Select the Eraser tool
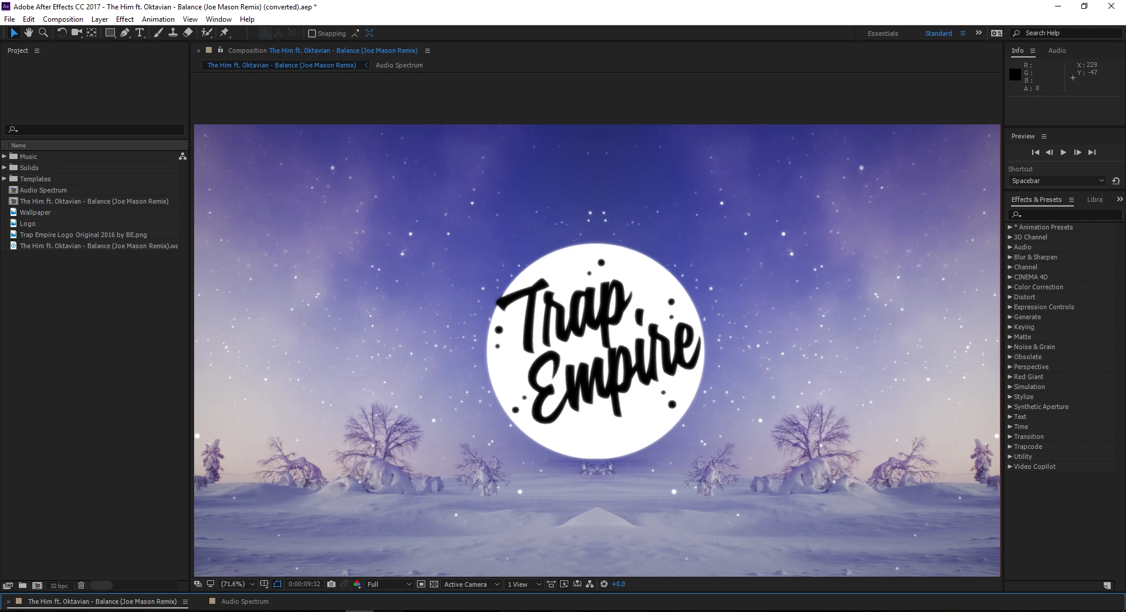 188,33
